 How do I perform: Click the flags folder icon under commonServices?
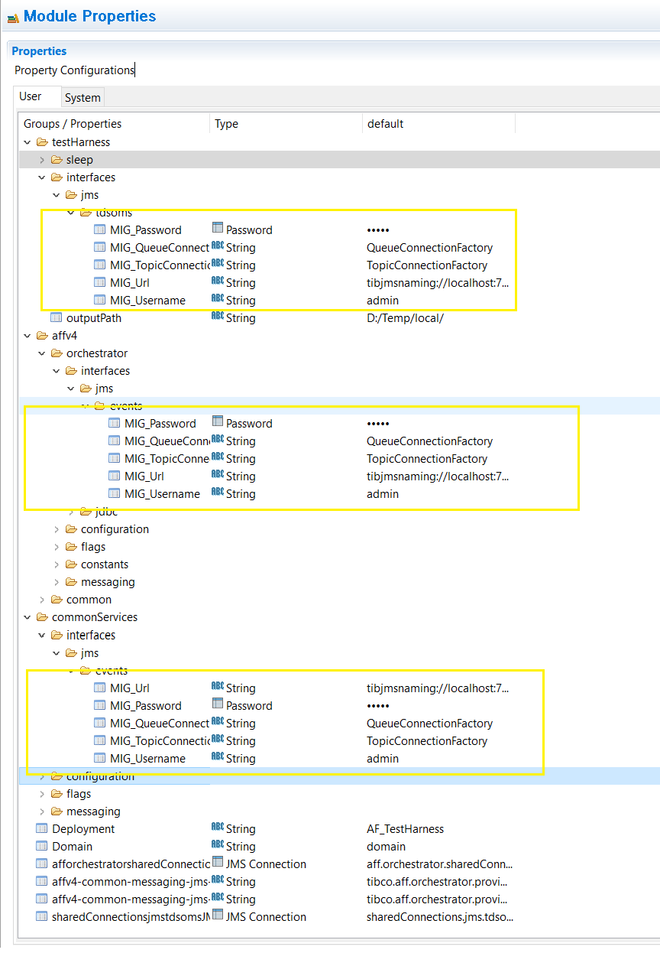click(x=57, y=794)
